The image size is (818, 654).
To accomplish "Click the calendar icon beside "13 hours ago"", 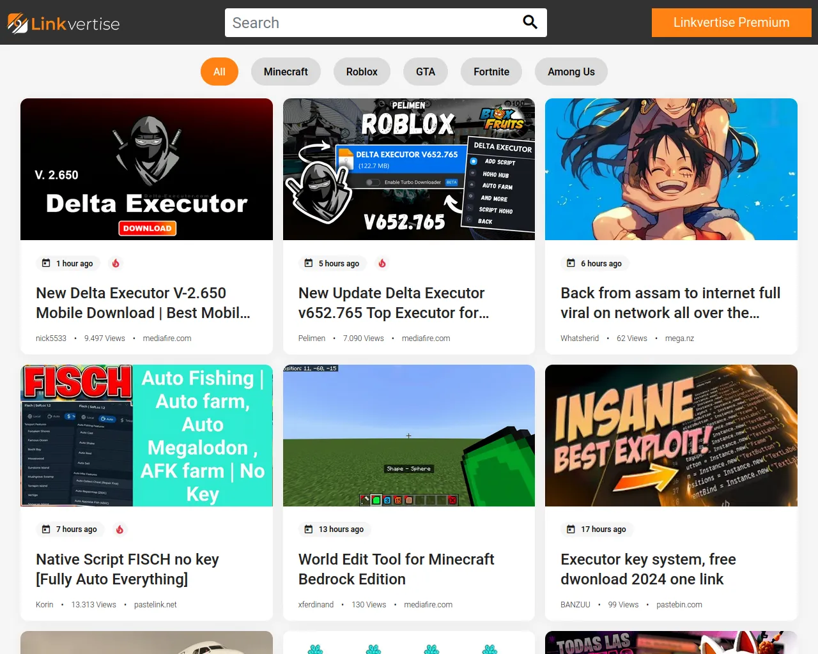I will tap(309, 529).
